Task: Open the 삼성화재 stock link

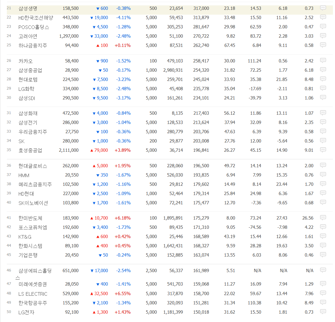Action: tap(28, 113)
